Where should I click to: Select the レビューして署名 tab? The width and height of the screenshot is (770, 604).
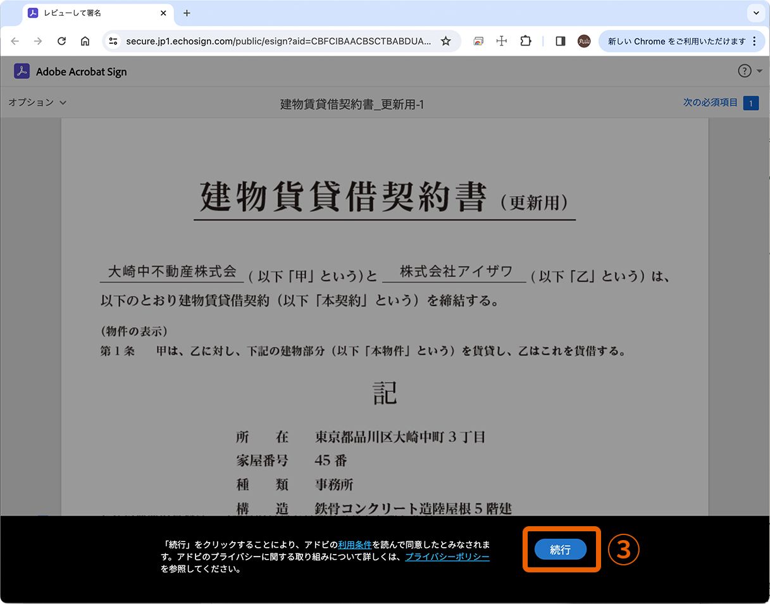[98, 13]
